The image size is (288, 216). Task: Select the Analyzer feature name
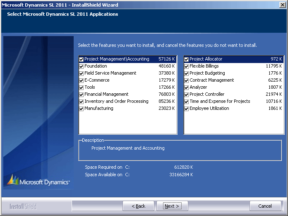pos(198,87)
